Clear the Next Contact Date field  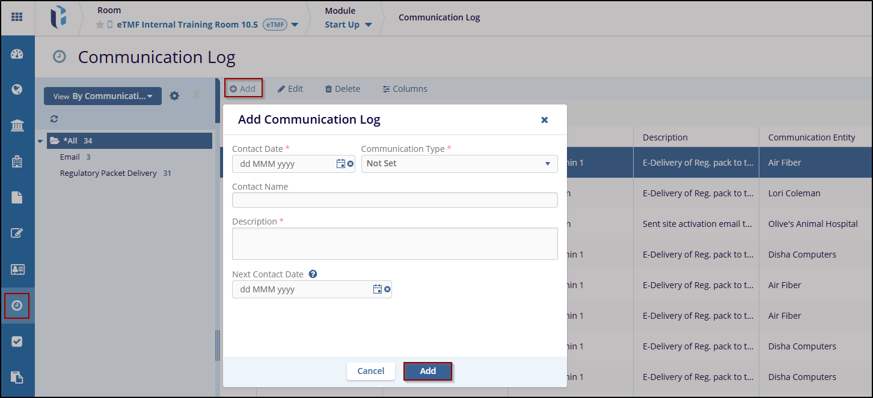click(x=387, y=289)
